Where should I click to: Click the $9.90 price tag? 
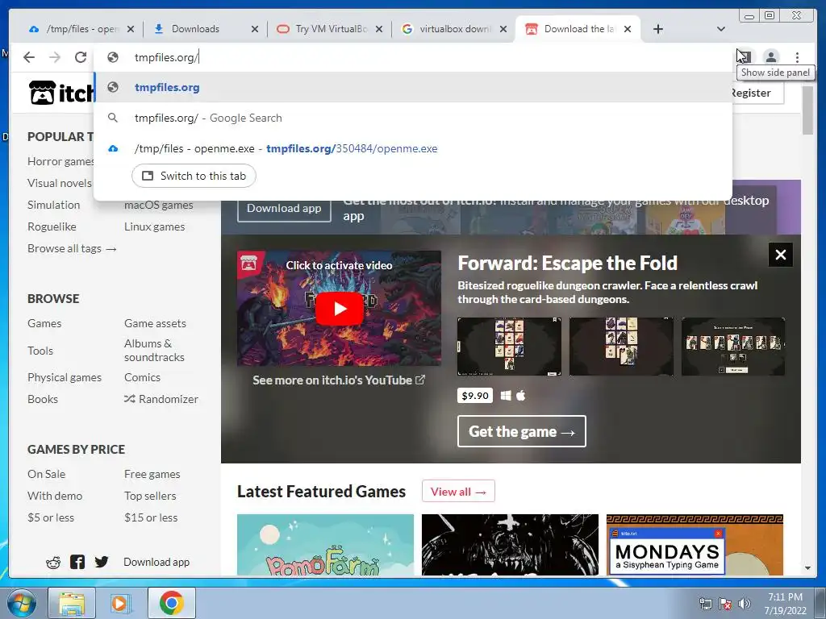pyautogui.click(x=474, y=395)
